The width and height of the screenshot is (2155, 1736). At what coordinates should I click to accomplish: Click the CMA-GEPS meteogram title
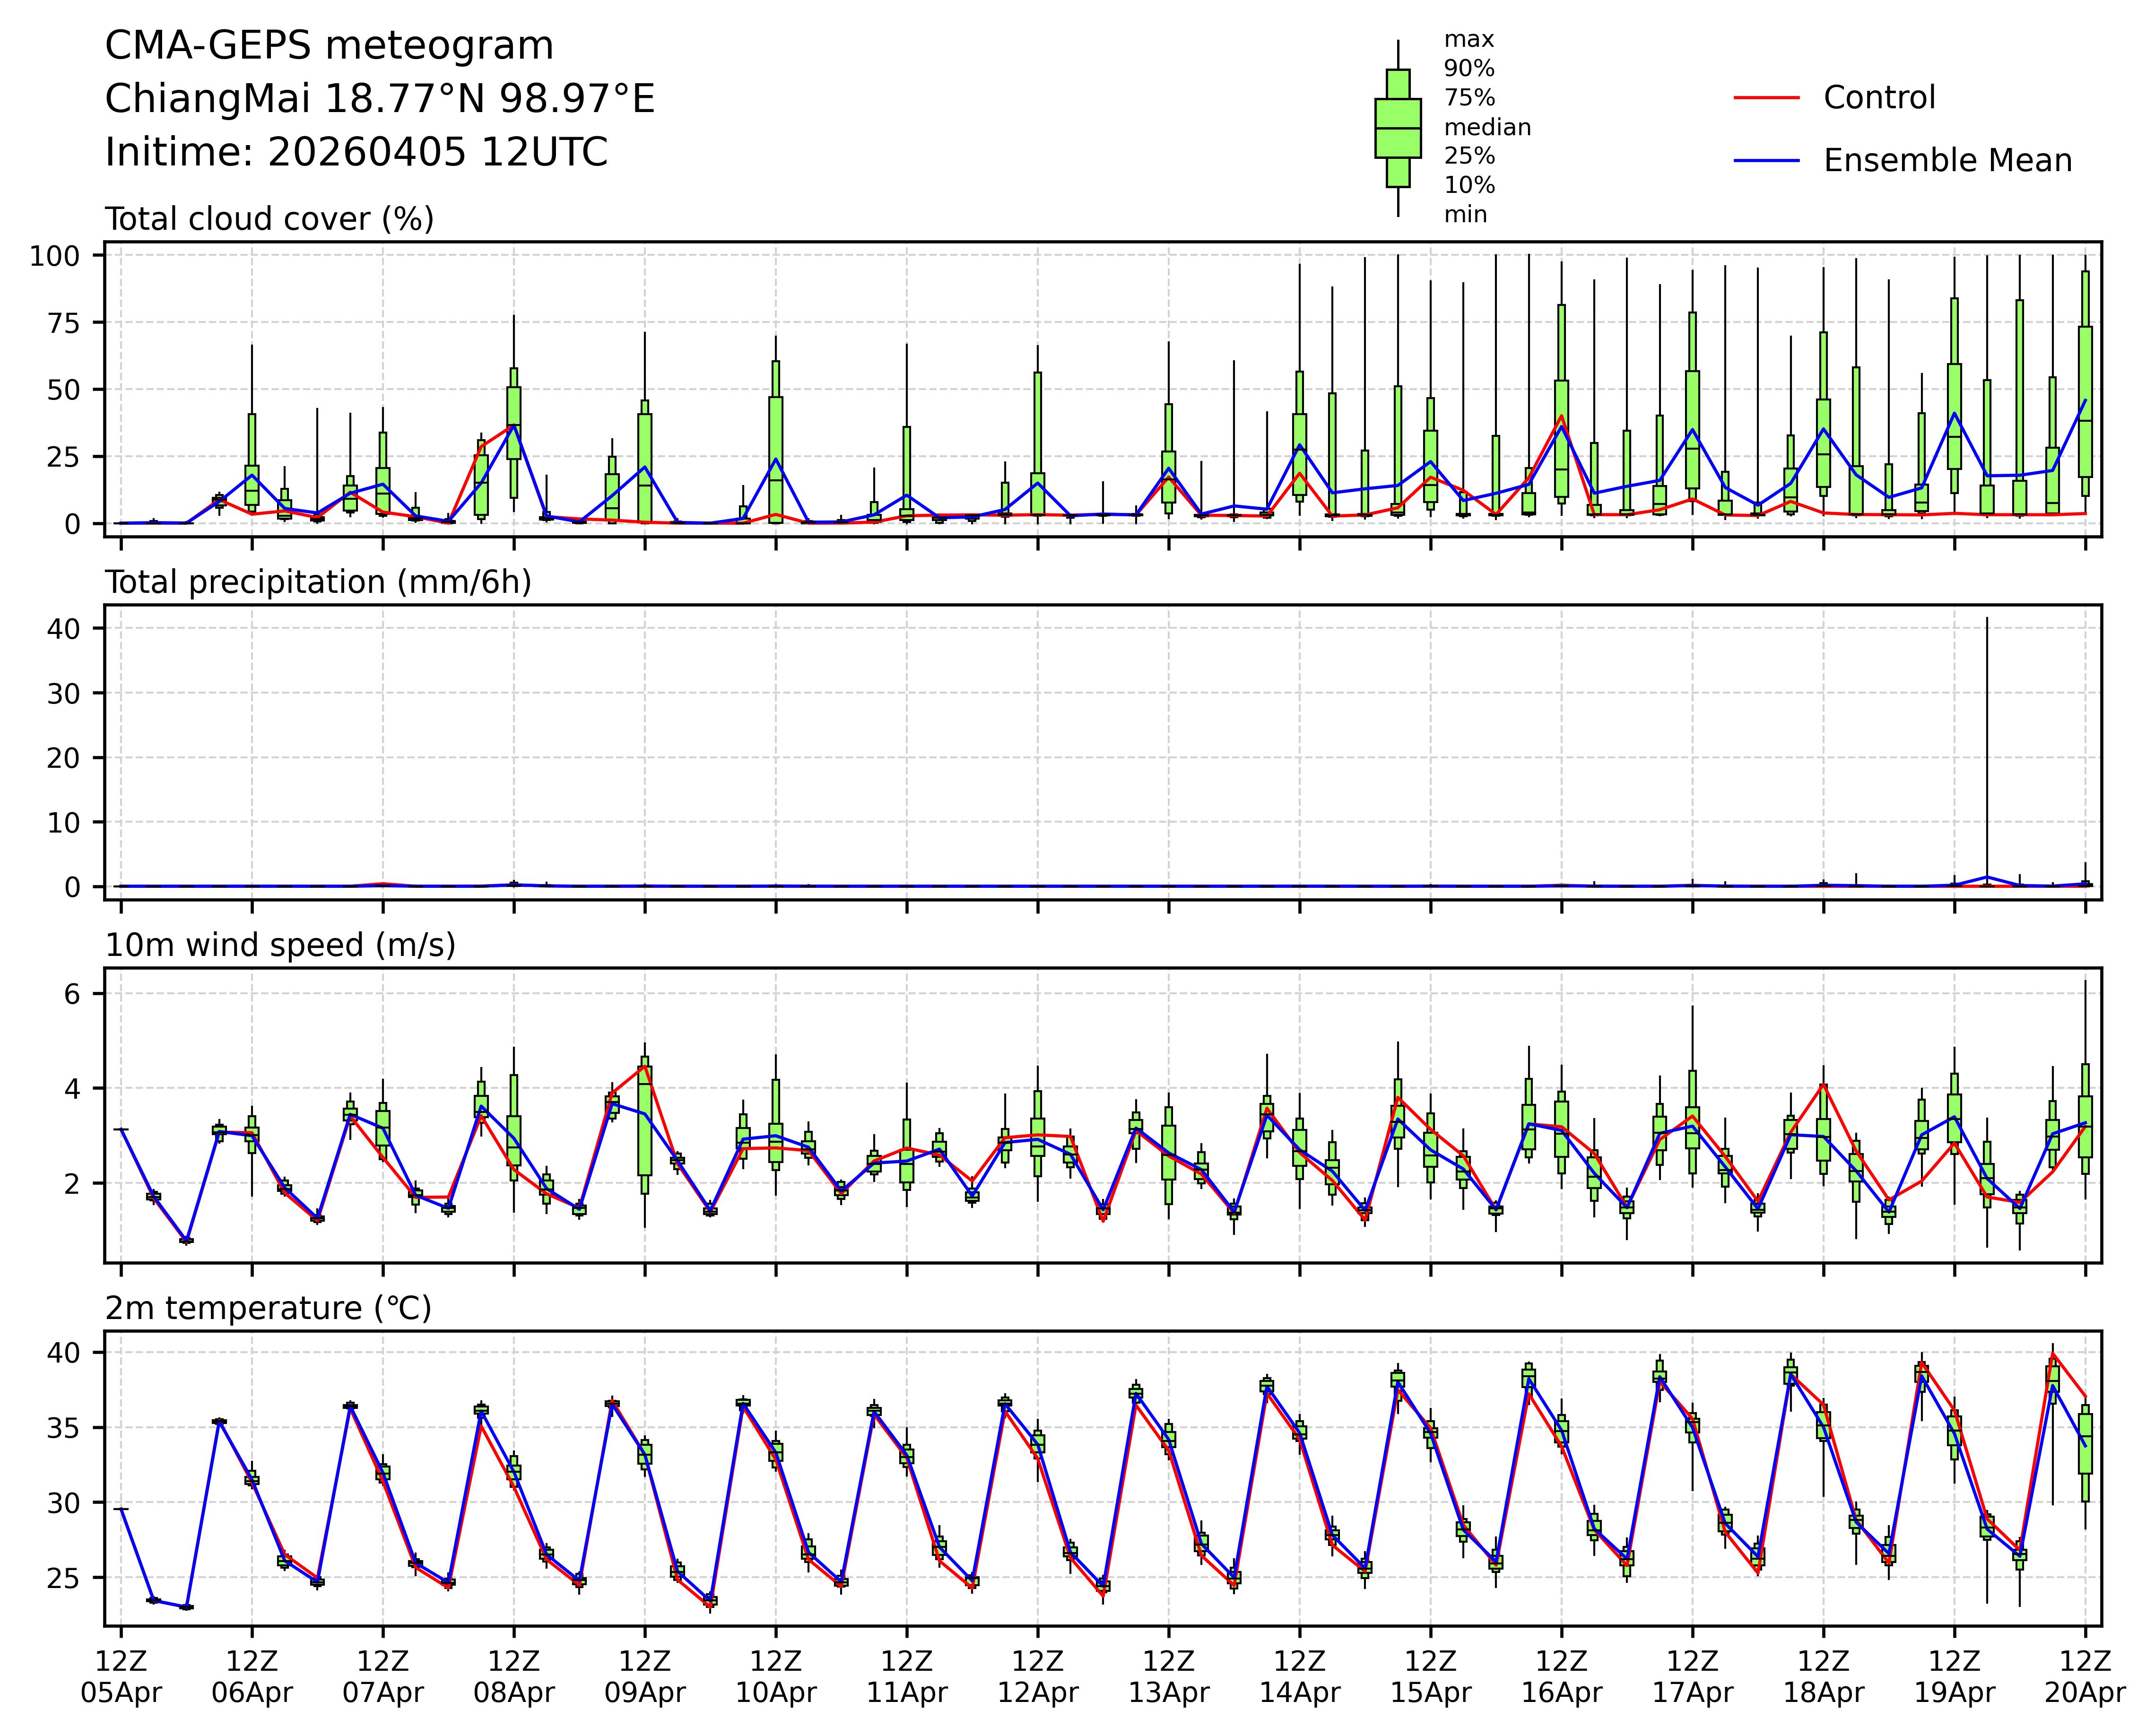point(329,46)
